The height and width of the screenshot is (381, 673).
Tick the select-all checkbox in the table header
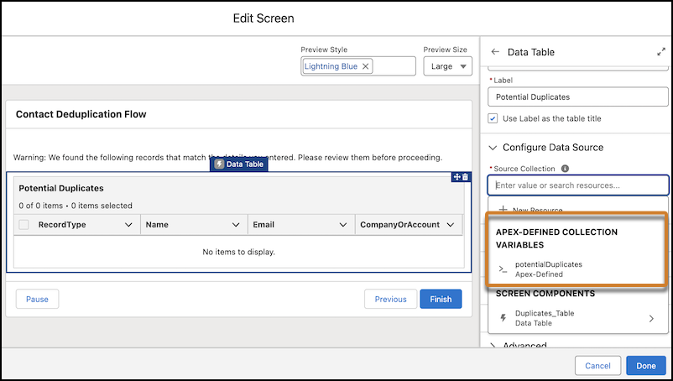click(23, 225)
